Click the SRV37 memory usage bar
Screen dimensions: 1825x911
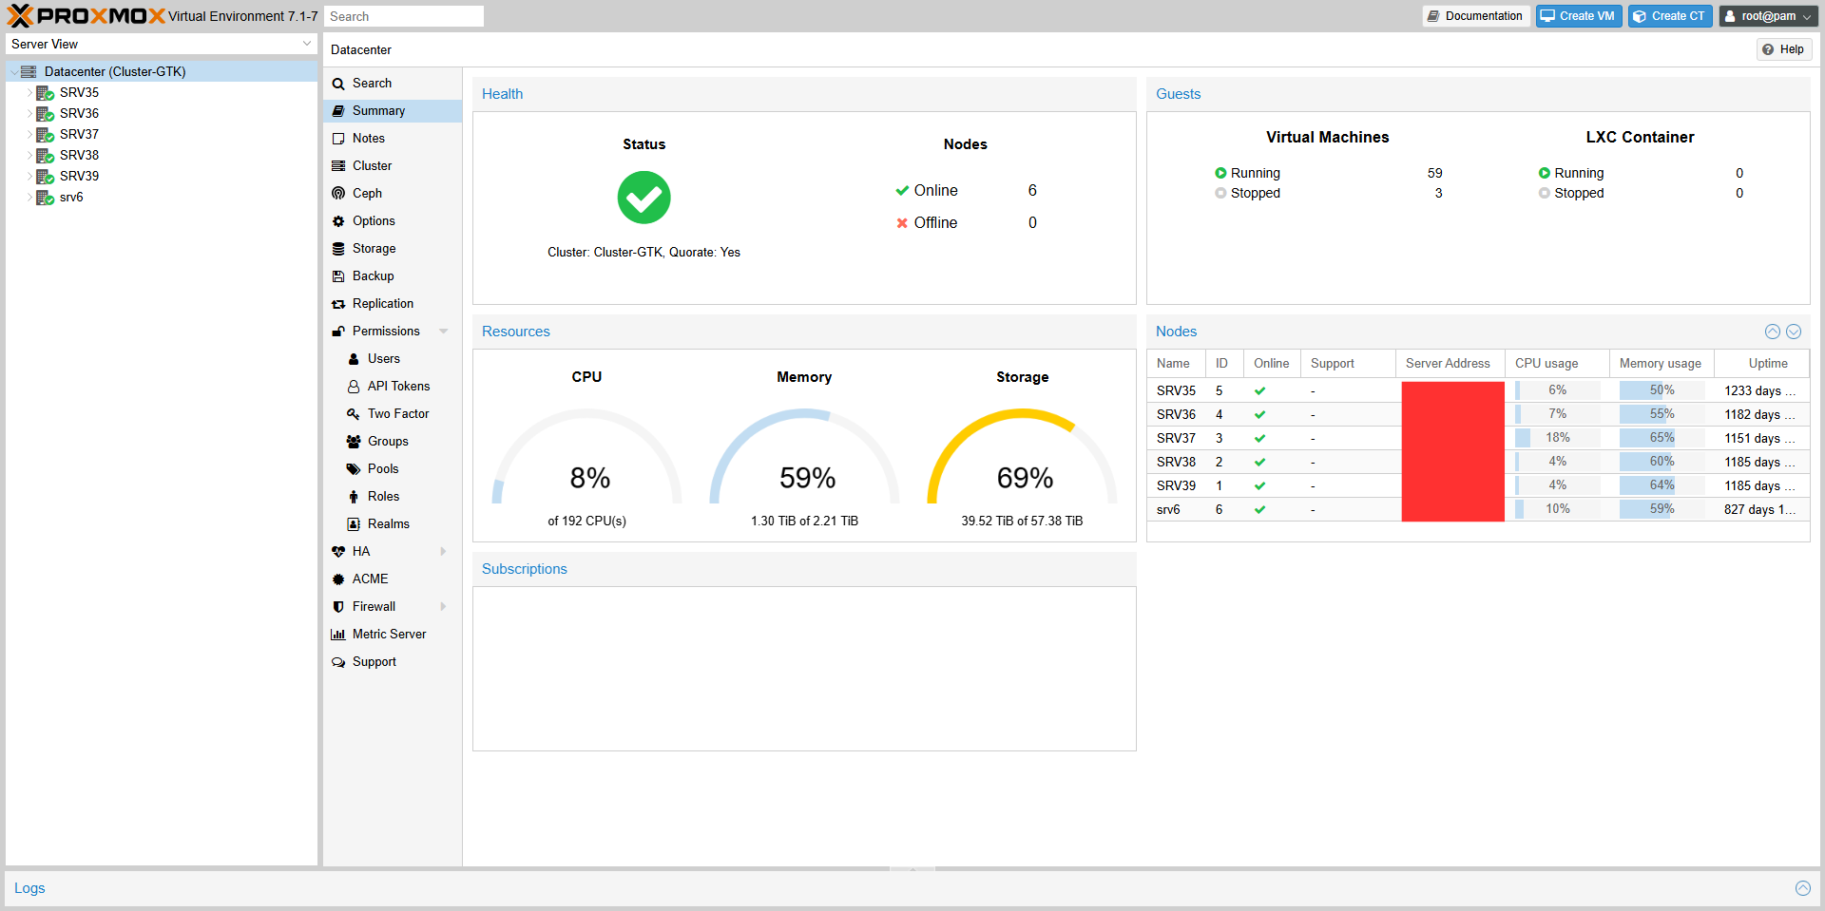(1661, 438)
